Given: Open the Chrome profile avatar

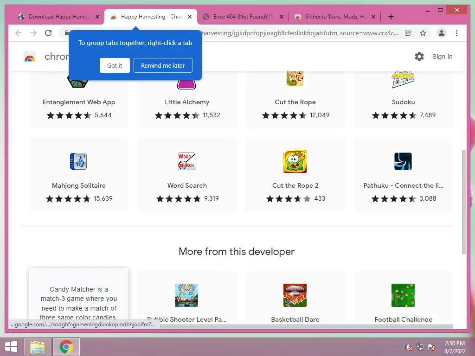Looking at the screenshot, I should coord(442,33).
